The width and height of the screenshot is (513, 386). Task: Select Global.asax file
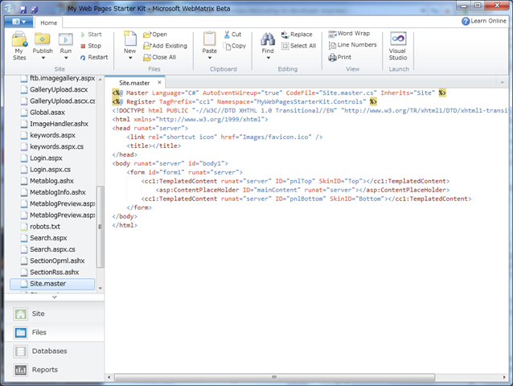[43, 113]
